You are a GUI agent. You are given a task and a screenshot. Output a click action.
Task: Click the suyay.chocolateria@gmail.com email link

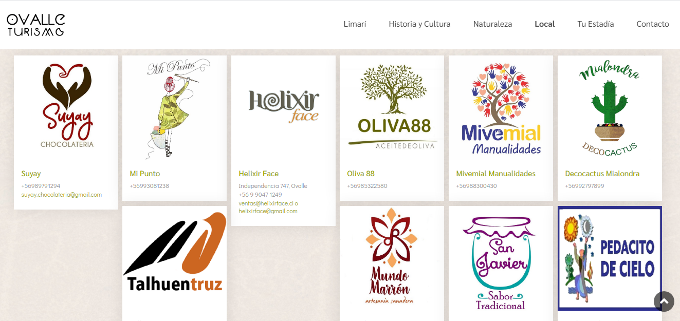[x=61, y=195]
